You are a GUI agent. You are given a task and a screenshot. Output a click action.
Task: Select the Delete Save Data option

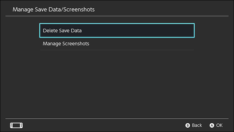(117, 31)
